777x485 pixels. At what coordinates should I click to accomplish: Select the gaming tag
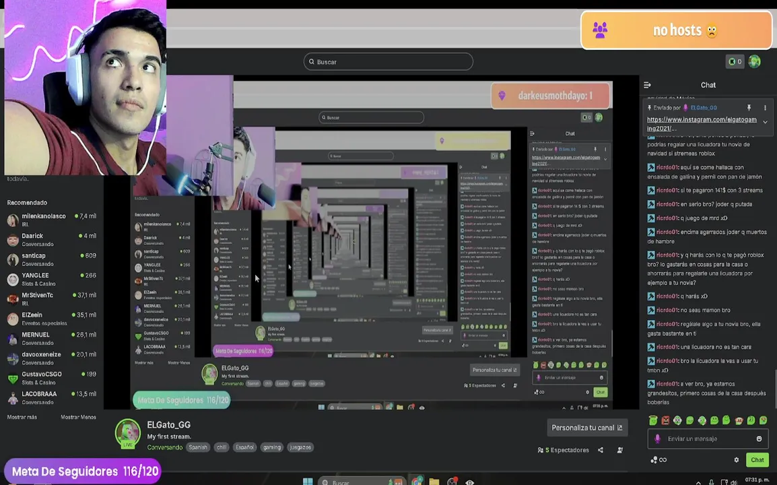pyautogui.click(x=271, y=447)
